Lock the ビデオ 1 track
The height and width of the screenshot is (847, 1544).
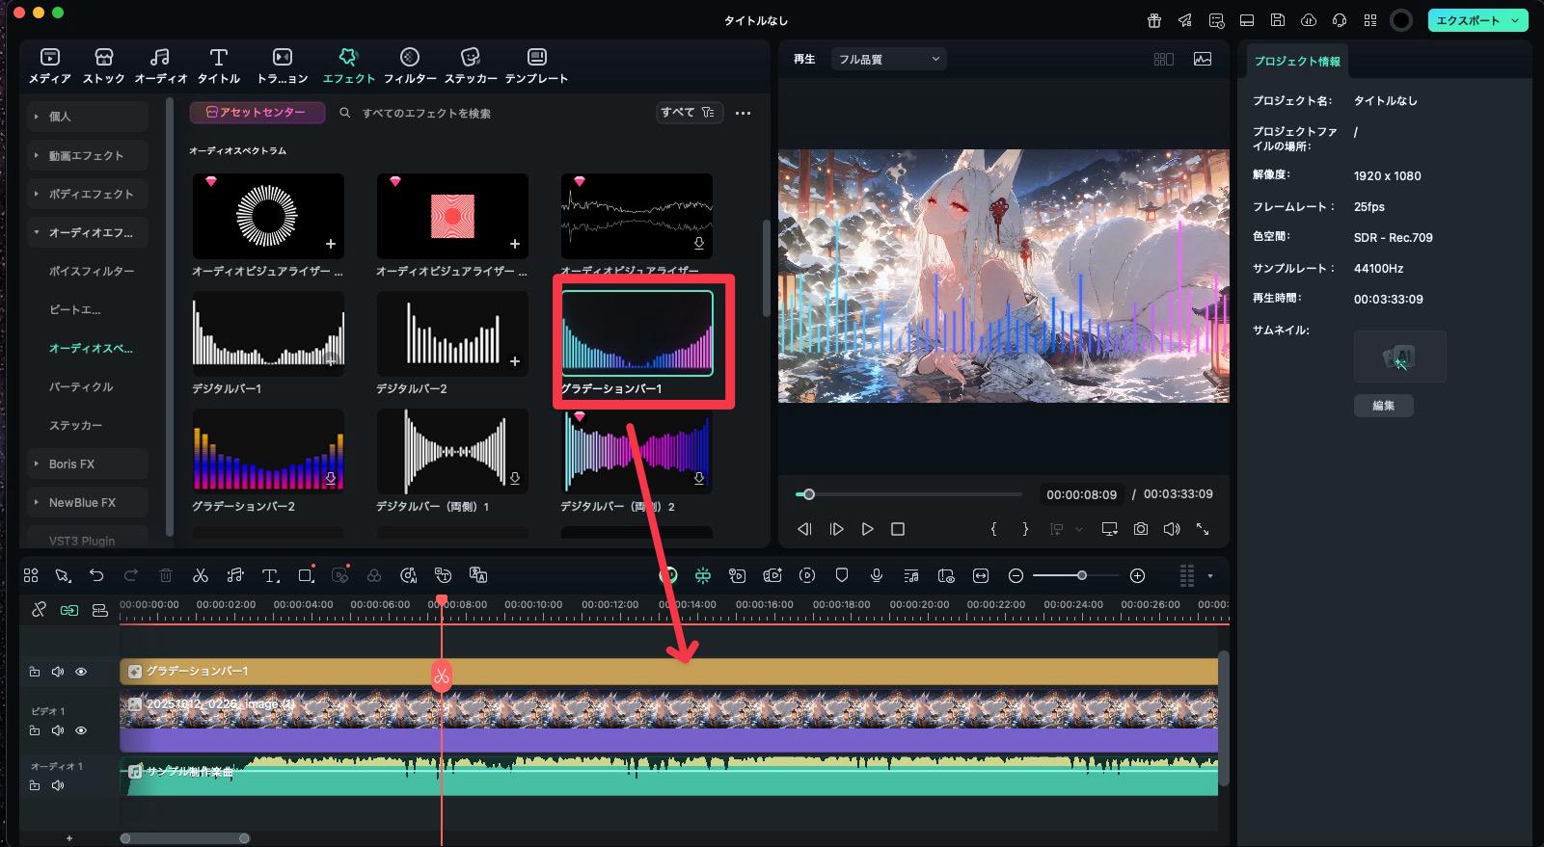(x=35, y=730)
